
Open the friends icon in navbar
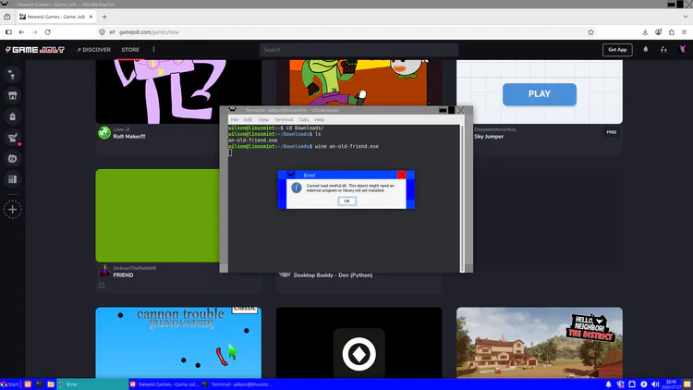point(663,50)
